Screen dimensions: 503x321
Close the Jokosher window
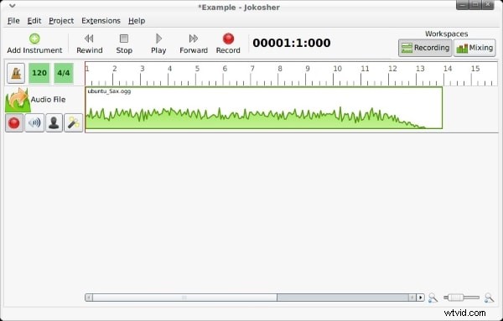[x=488, y=4]
